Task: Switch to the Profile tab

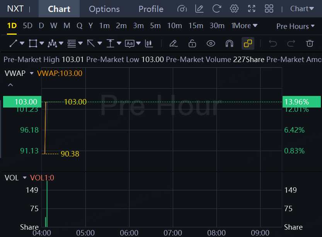Action: click(x=151, y=9)
